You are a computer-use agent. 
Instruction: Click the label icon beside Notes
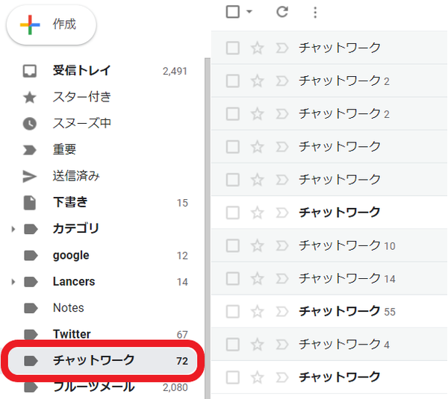point(31,308)
